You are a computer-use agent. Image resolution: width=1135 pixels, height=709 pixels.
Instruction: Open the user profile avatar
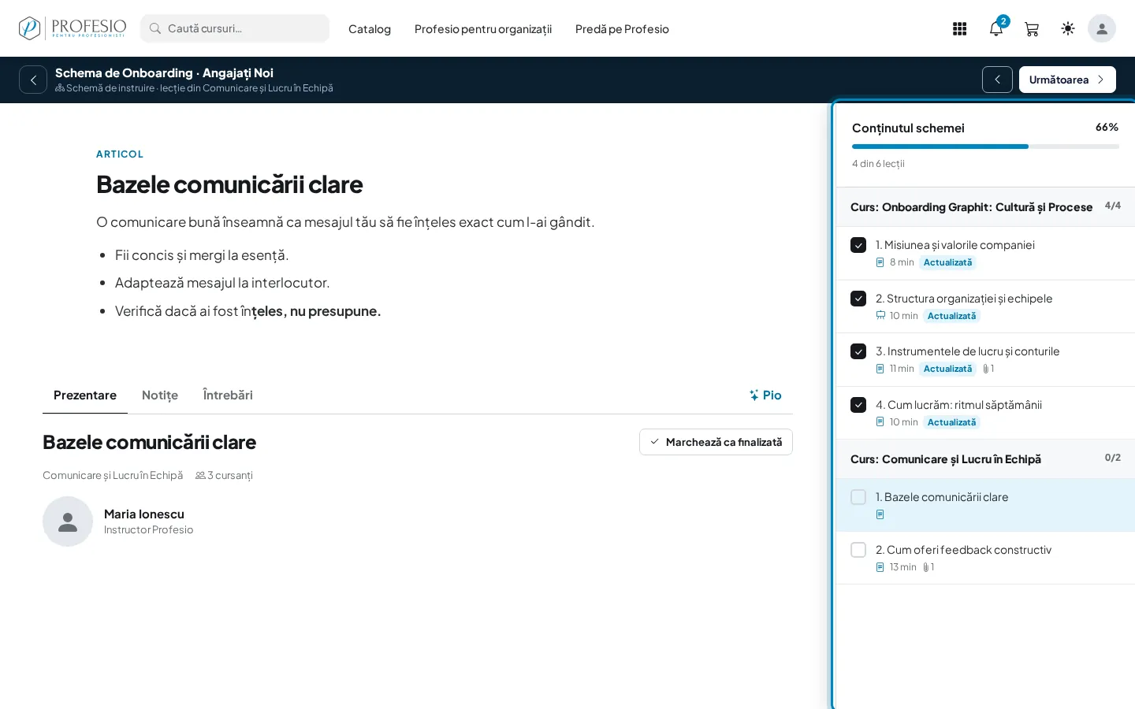(x=1102, y=29)
